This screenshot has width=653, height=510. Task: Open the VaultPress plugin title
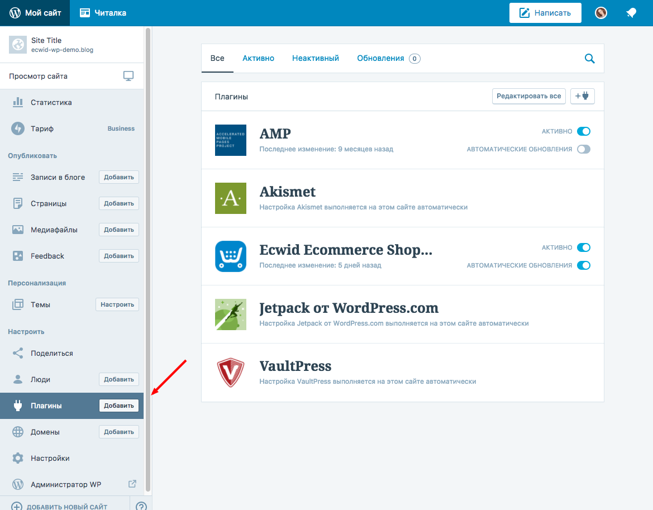coord(295,366)
